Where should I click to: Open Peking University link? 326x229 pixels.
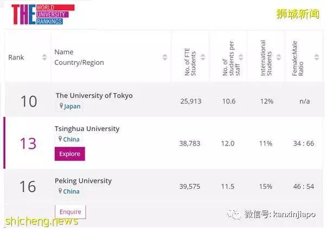point(83,181)
